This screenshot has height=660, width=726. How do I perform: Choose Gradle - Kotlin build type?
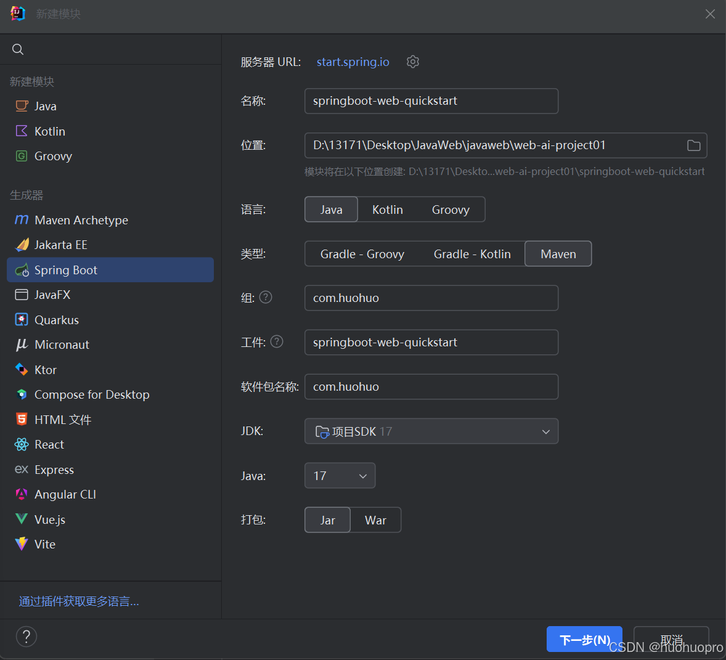coord(472,254)
